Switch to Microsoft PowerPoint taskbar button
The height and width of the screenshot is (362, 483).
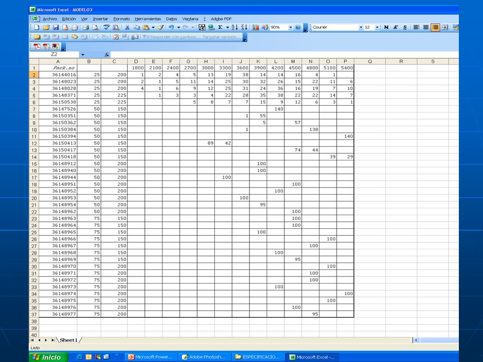(151, 357)
